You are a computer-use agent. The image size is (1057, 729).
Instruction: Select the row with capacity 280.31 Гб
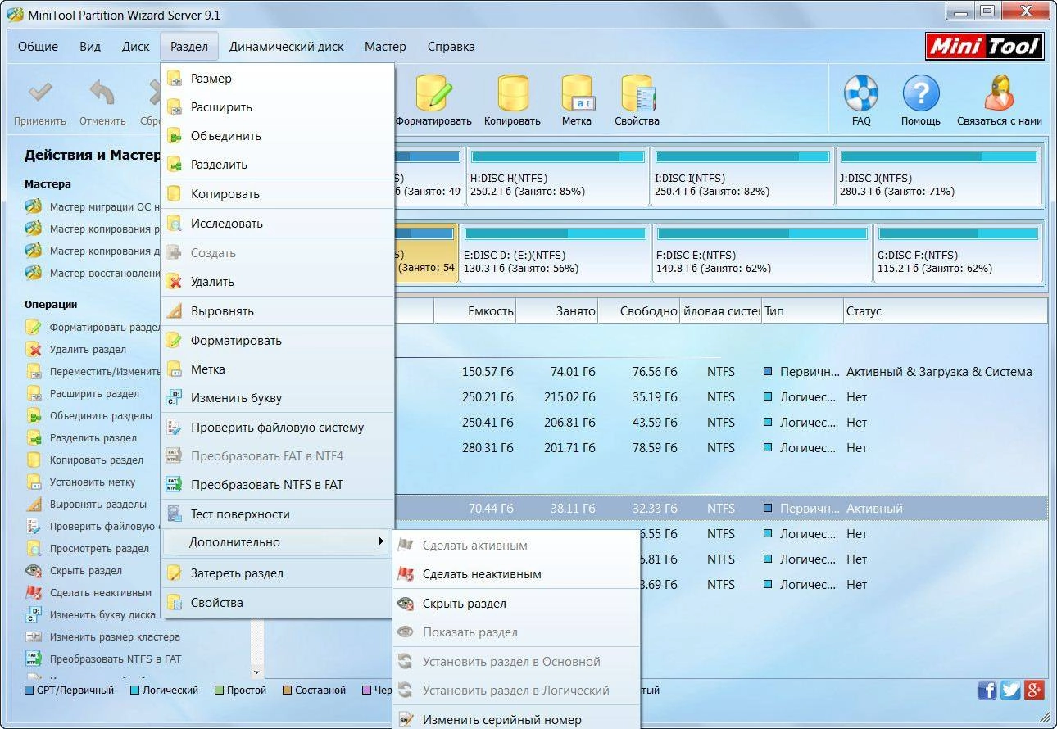[720, 448]
